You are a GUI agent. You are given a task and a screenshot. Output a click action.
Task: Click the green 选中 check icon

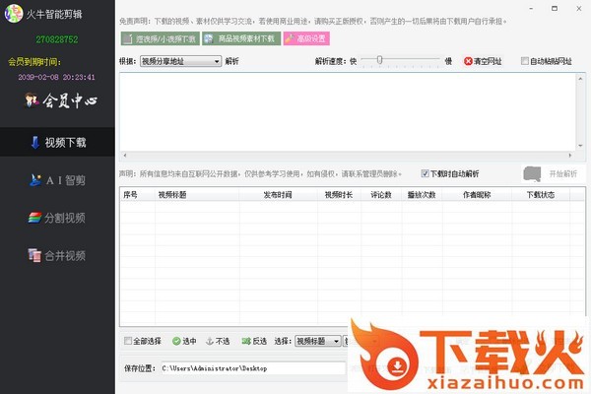[x=176, y=341]
